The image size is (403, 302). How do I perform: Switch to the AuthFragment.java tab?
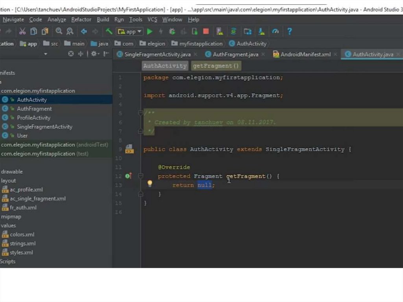pos(235,54)
